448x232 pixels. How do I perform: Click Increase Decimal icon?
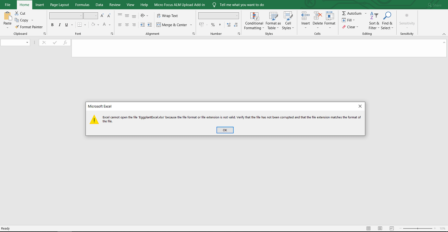pos(229,25)
